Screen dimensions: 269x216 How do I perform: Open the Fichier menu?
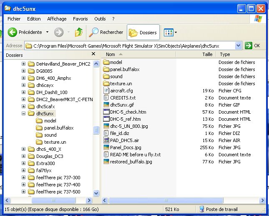(14, 19)
